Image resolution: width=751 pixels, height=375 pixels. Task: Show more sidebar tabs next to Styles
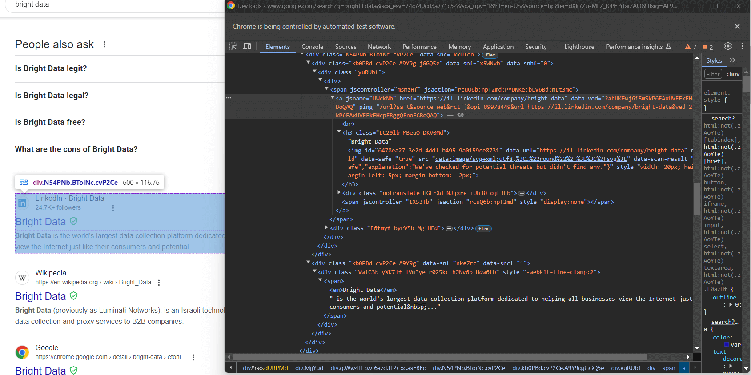coord(732,60)
